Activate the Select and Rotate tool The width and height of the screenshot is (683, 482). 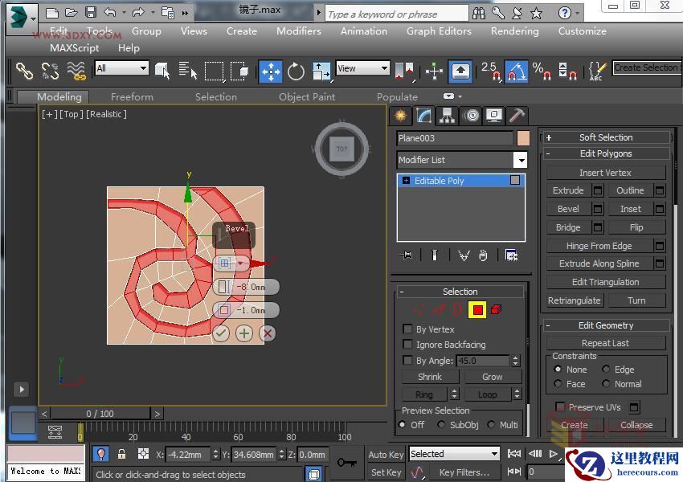click(296, 71)
